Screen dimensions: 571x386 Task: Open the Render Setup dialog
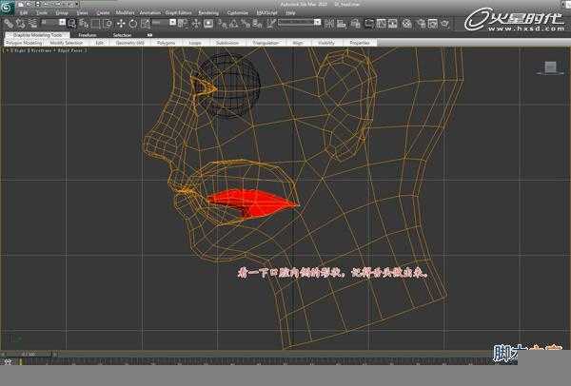click(421, 24)
